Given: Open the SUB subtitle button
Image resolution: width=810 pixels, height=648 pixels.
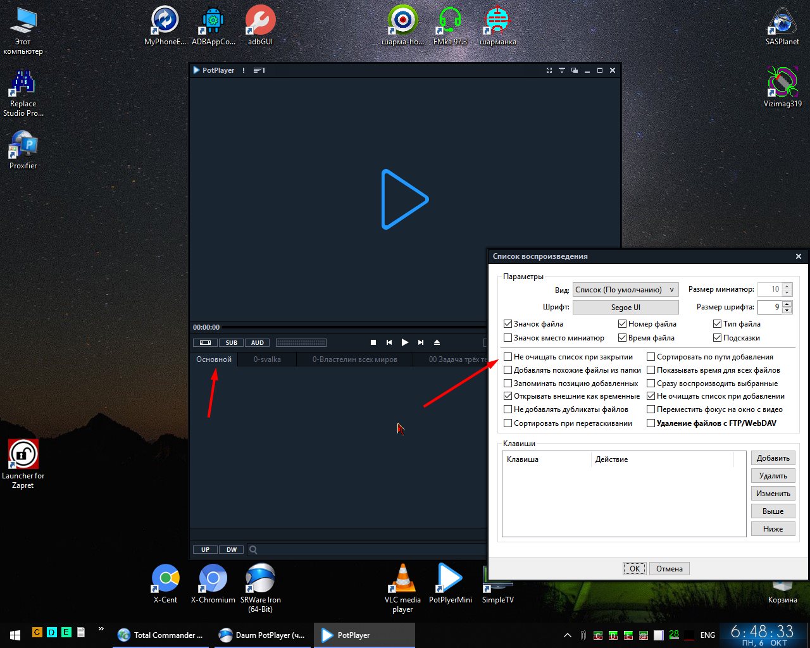Looking at the screenshot, I should [231, 342].
